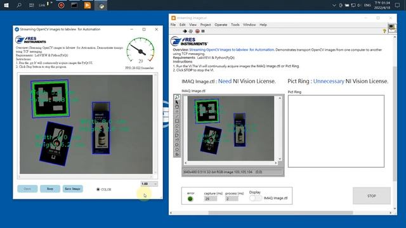
Task: Click the red record app taskbar icon
Action: [x=62, y=5]
